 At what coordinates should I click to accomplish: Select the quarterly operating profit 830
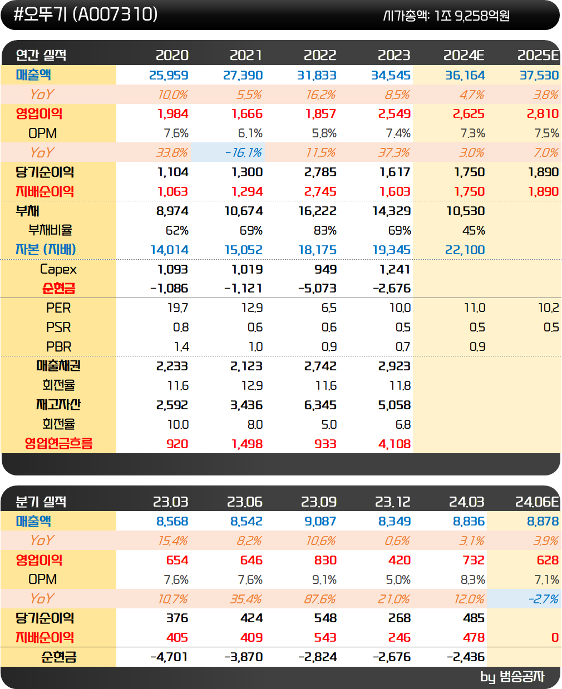(325, 560)
